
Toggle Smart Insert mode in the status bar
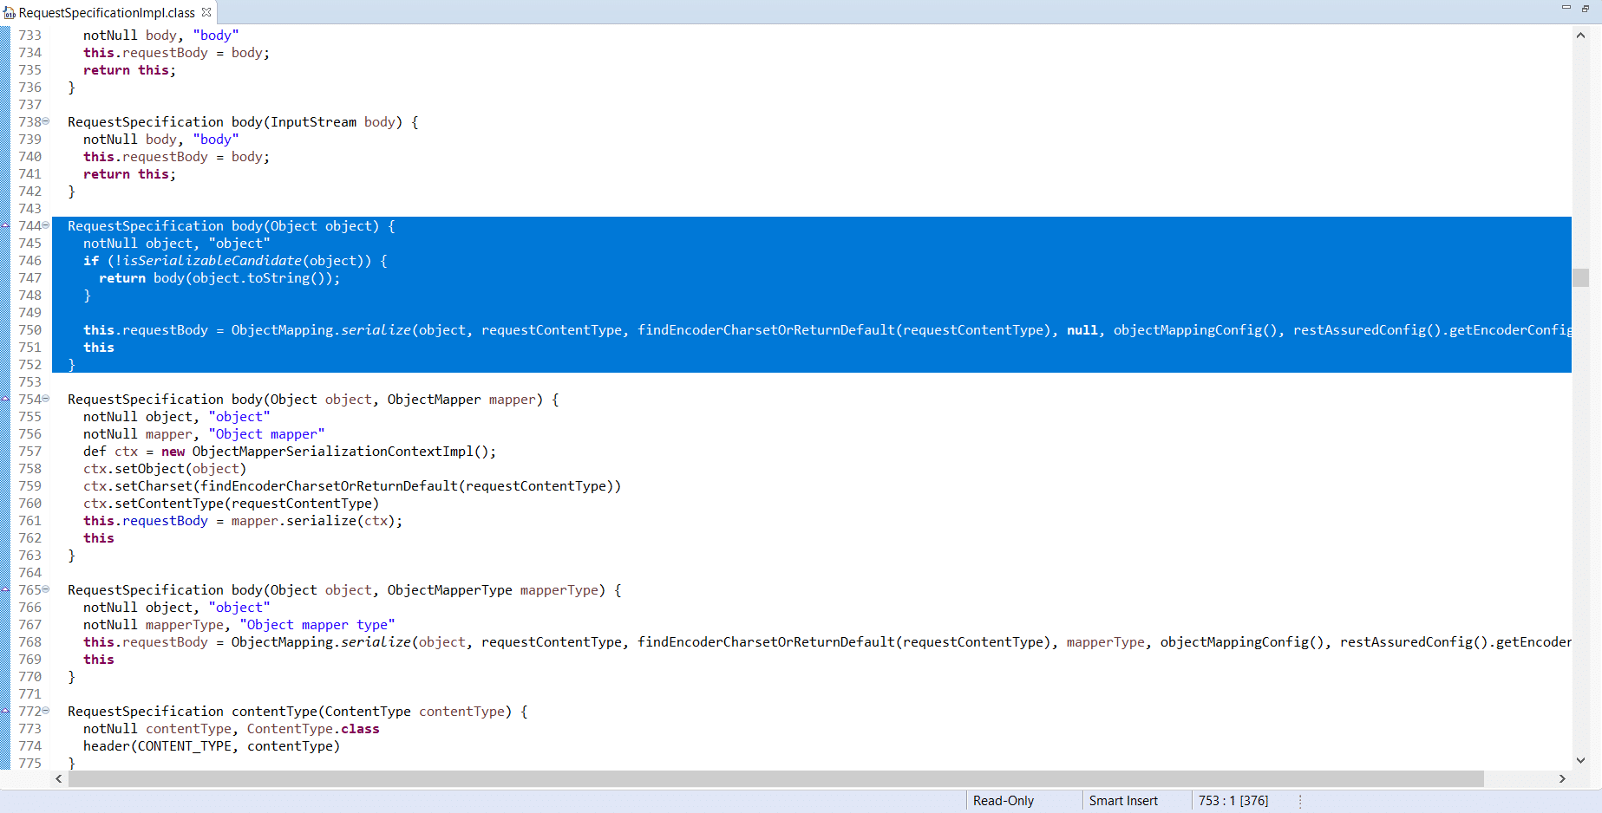point(1123,800)
